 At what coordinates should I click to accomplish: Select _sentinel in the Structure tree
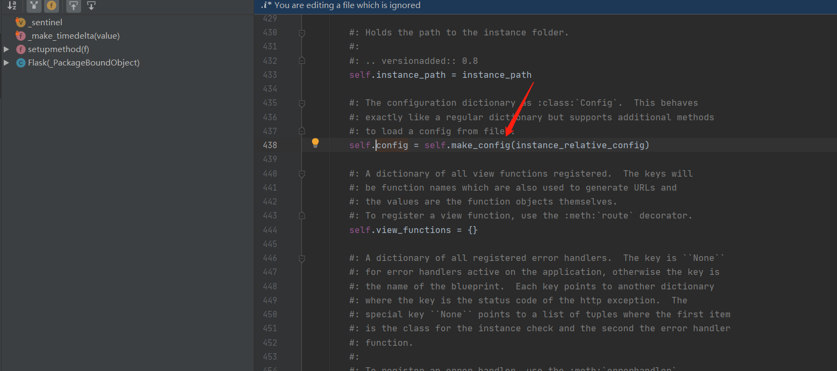pos(45,23)
